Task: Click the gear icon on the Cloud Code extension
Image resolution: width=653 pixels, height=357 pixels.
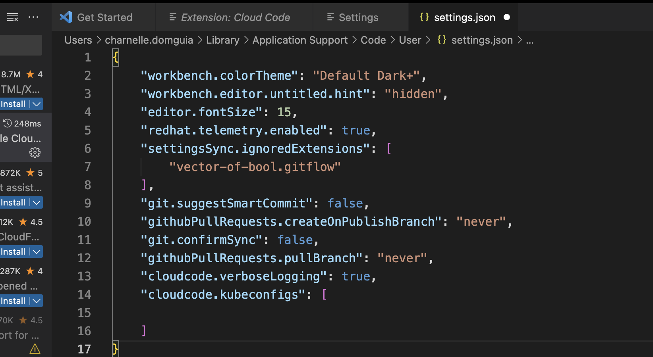Action: pyautogui.click(x=35, y=152)
